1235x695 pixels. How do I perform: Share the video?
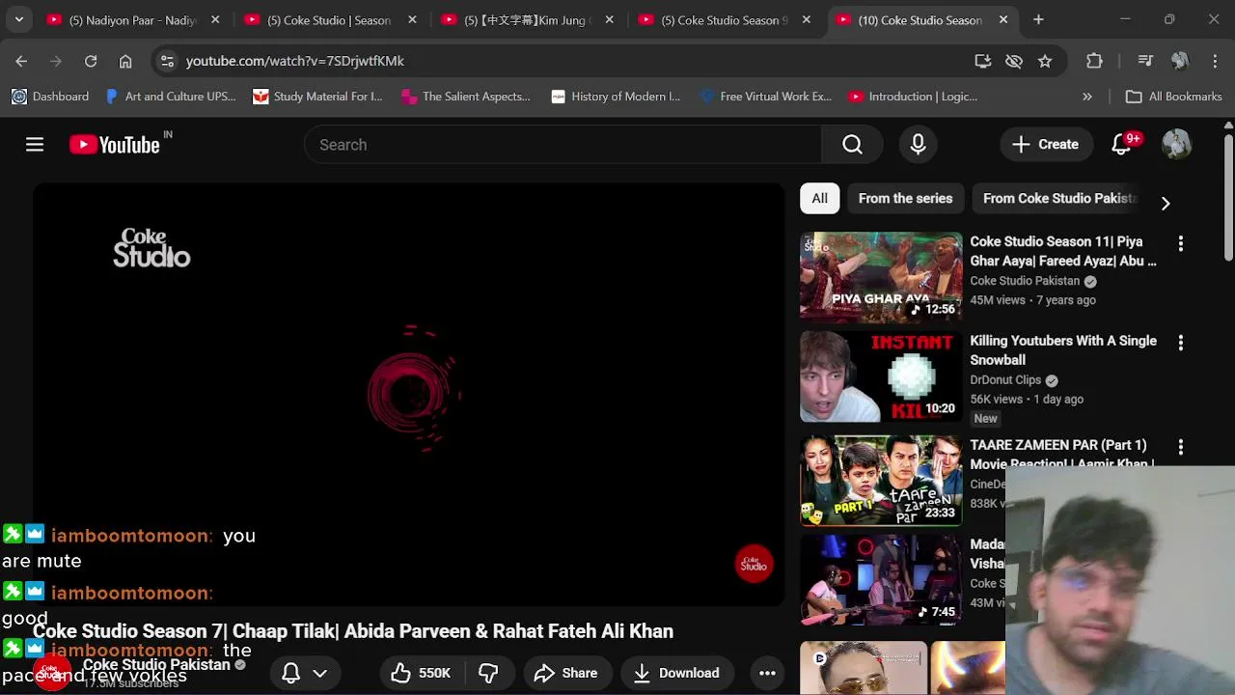565,673
